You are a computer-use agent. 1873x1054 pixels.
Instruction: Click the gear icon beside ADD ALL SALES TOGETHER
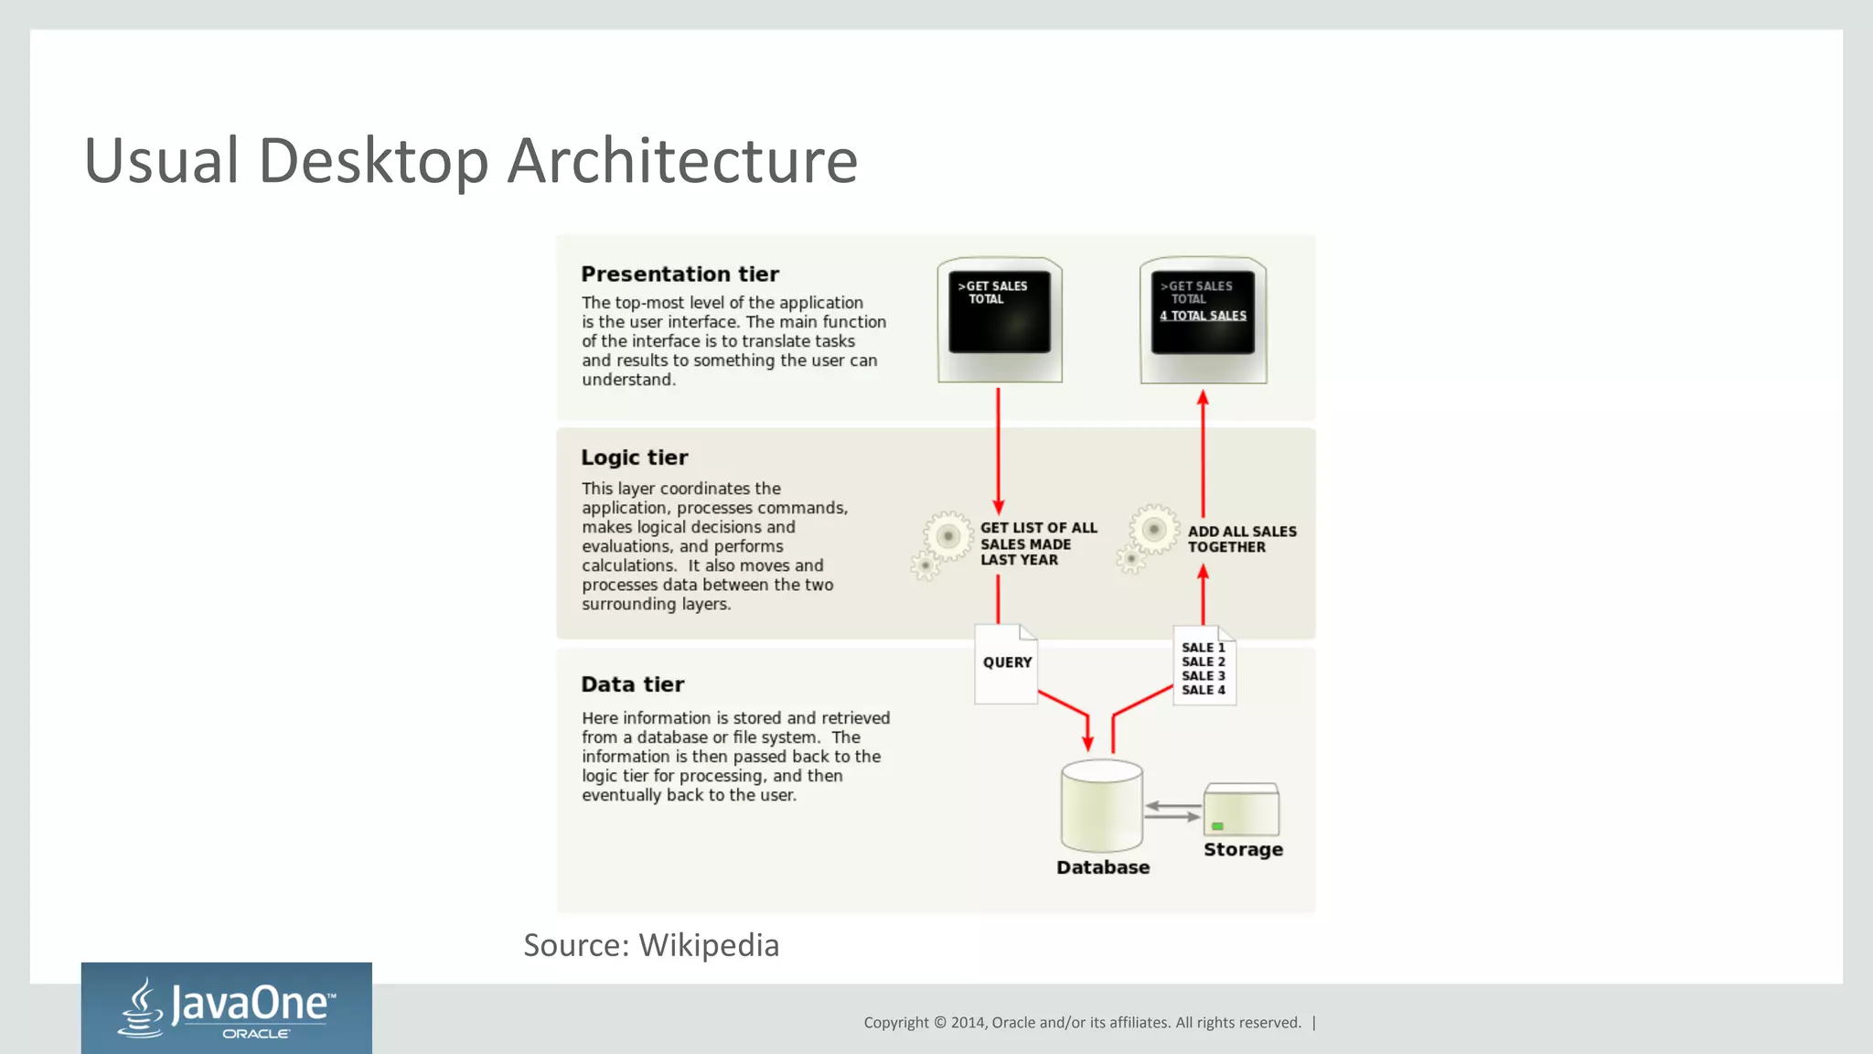click(x=1148, y=538)
